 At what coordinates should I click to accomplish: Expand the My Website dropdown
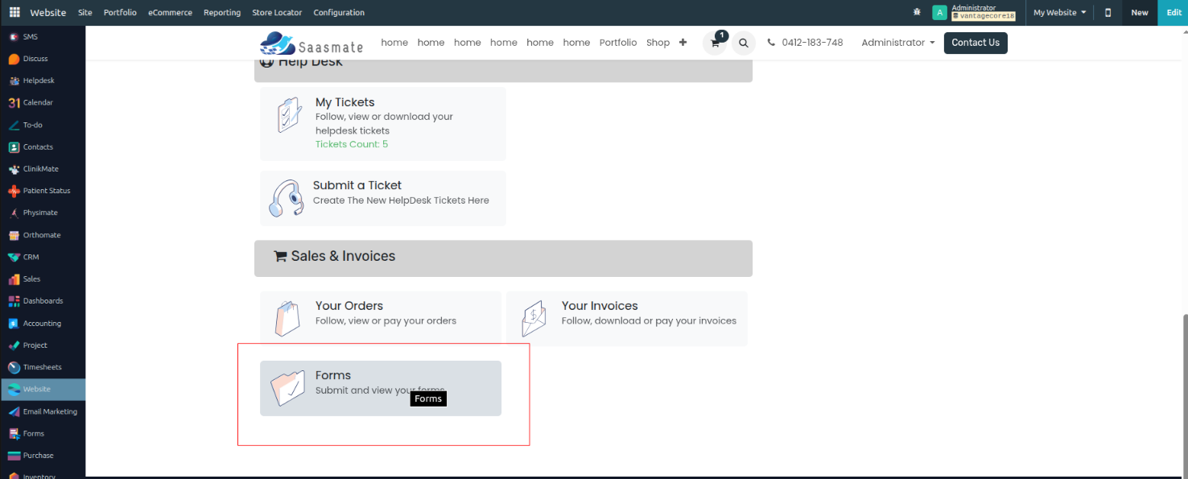point(1059,12)
